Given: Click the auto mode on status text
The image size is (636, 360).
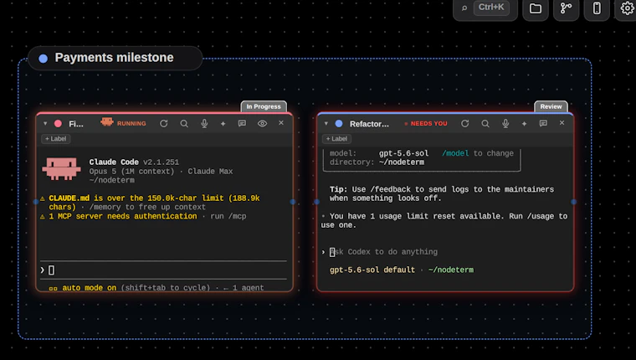Looking at the screenshot, I should click(89, 288).
